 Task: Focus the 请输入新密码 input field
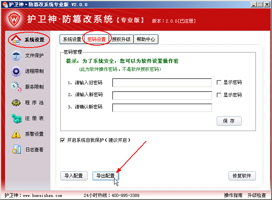[x=162, y=95]
